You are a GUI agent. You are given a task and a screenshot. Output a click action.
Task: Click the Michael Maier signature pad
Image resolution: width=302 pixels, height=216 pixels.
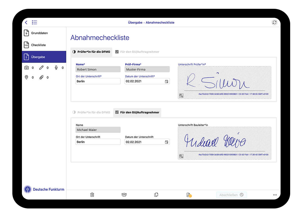click(x=224, y=143)
